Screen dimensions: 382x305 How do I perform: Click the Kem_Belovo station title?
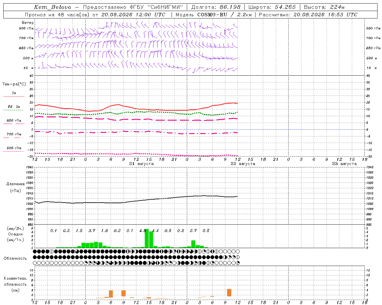[x=53, y=7]
